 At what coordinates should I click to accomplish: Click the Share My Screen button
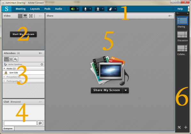point(107,90)
